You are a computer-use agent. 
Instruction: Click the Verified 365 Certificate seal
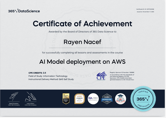(x=143, y=99)
